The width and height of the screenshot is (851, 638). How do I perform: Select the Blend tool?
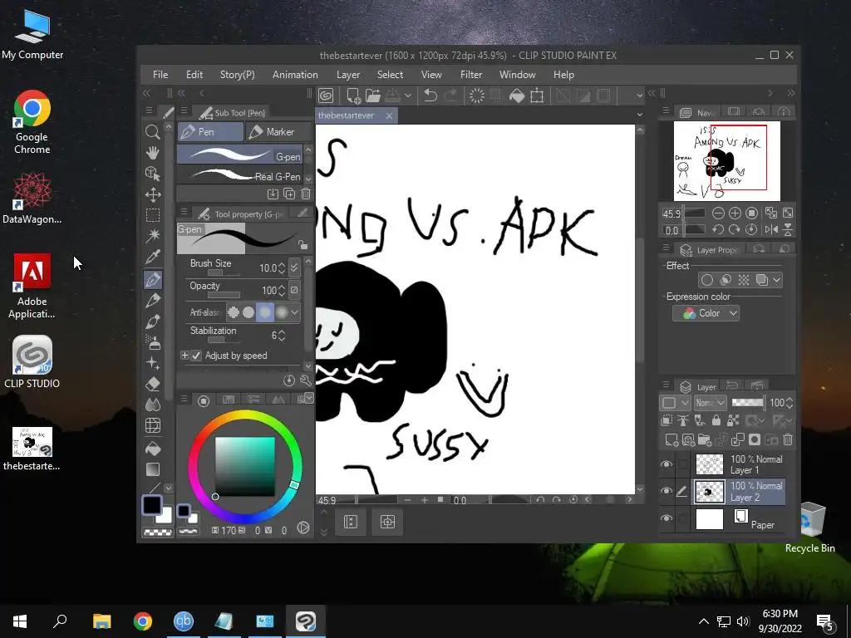[x=153, y=405]
